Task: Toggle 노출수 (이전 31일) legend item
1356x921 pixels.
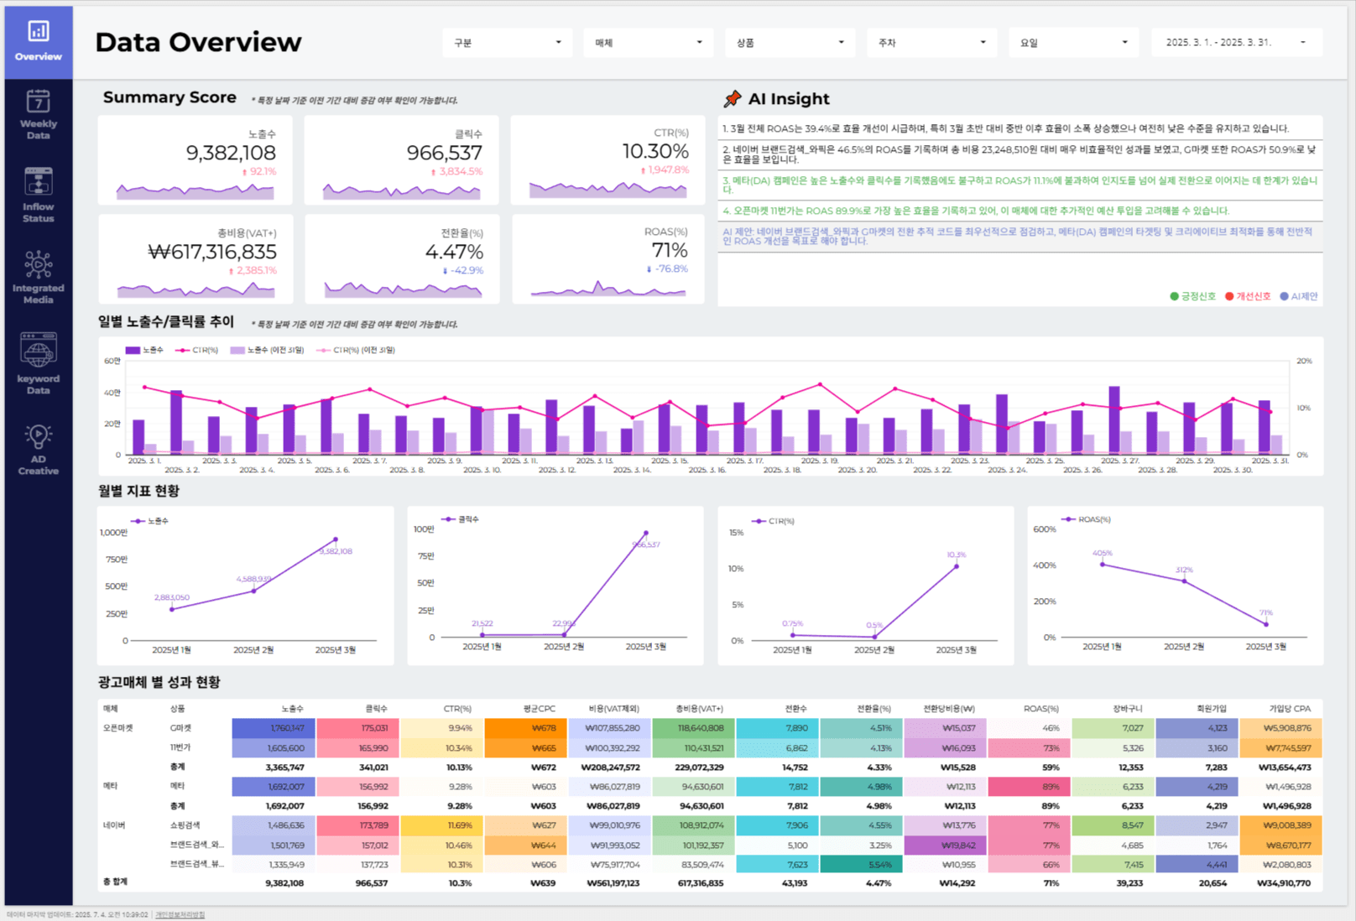Action: click(267, 350)
